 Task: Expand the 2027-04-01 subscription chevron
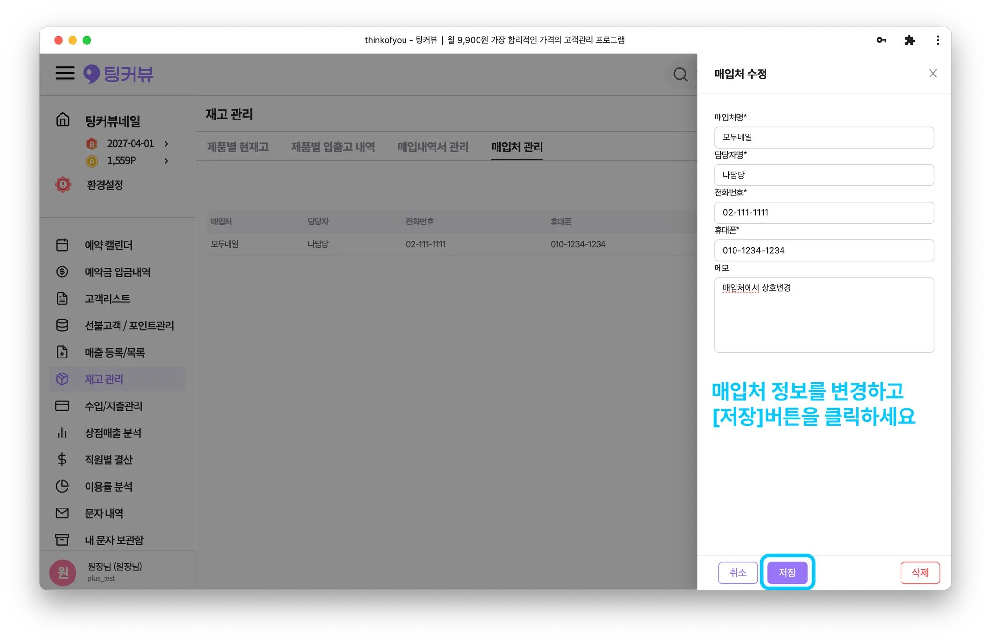(166, 144)
